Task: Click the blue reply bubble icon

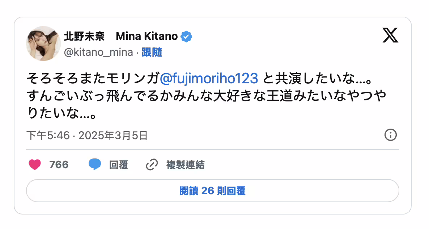Action: pos(94,165)
